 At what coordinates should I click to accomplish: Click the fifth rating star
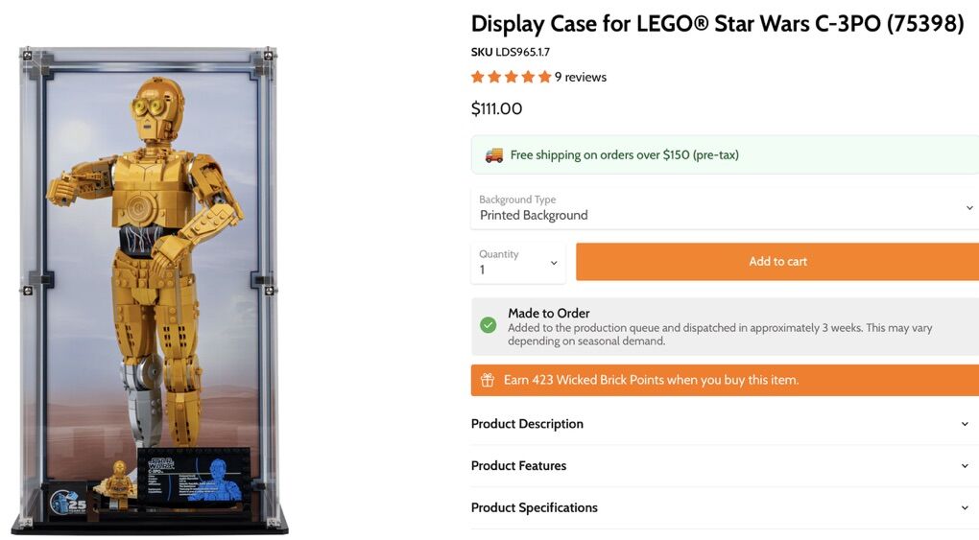[x=544, y=77]
